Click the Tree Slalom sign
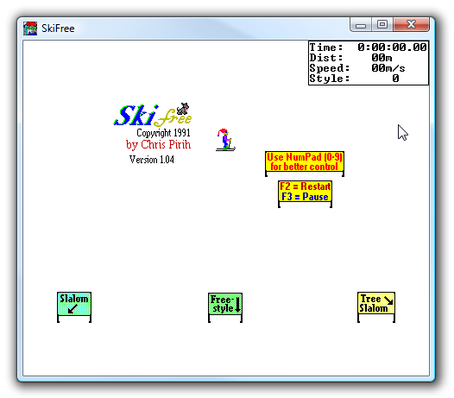This screenshot has height=398, width=454. click(376, 306)
